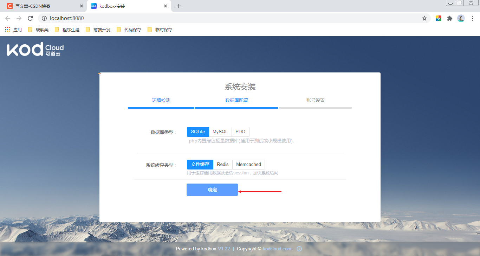The width and height of the screenshot is (480, 256).
Task: Go to the 账号设置 step
Action: tap(316, 100)
